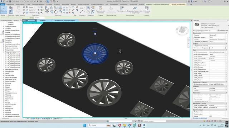Choose Mirror - Draw Axis tool

[60, 7]
